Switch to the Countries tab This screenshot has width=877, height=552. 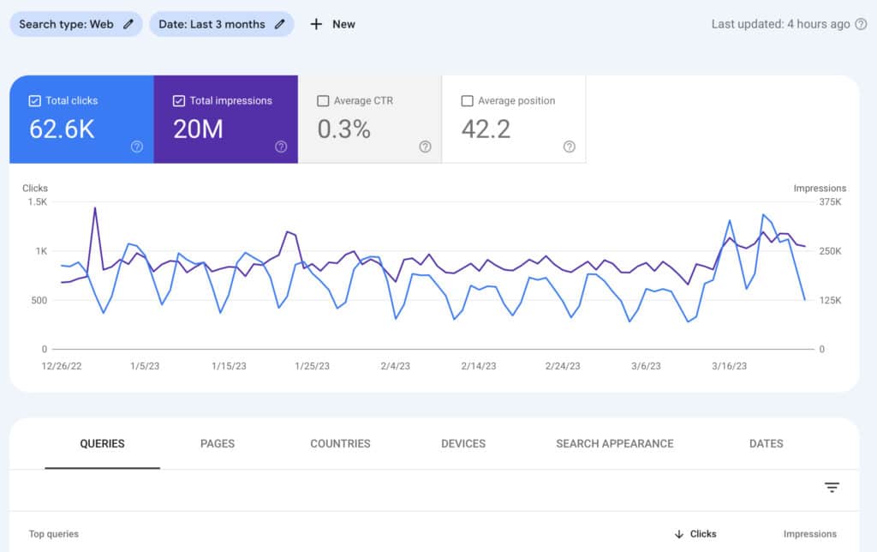coord(340,444)
